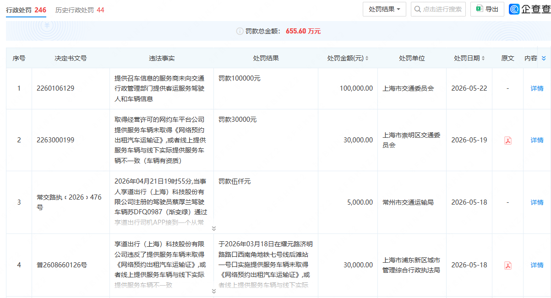Image resolution: width=551 pixels, height=298 pixels.
Task: Switch to the 行政处罚 246 tab
Action: pyautogui.click(x=26, y=10)
